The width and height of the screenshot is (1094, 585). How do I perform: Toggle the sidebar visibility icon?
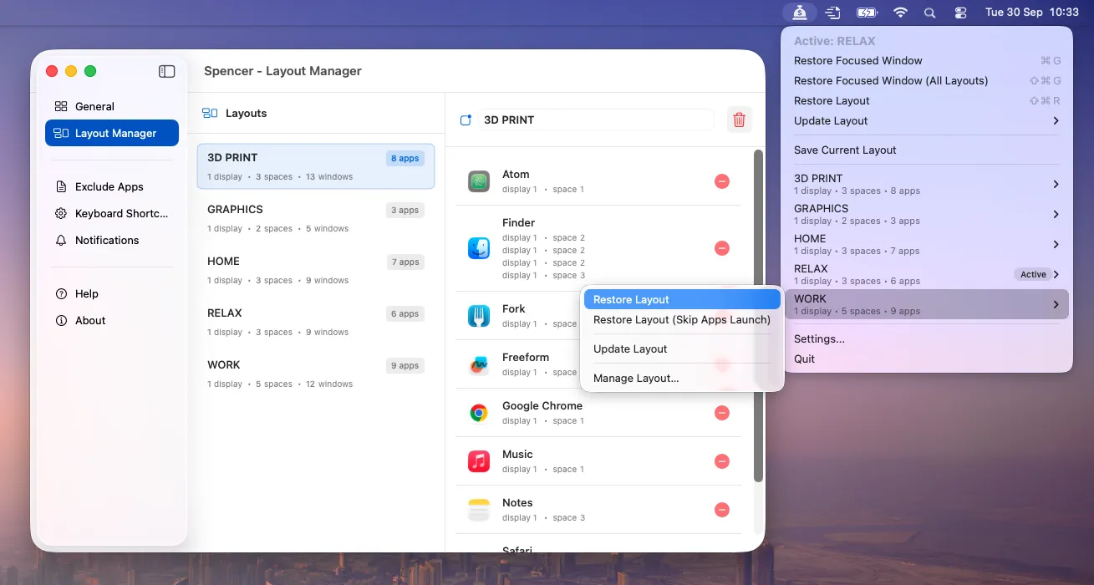point(166,71)
